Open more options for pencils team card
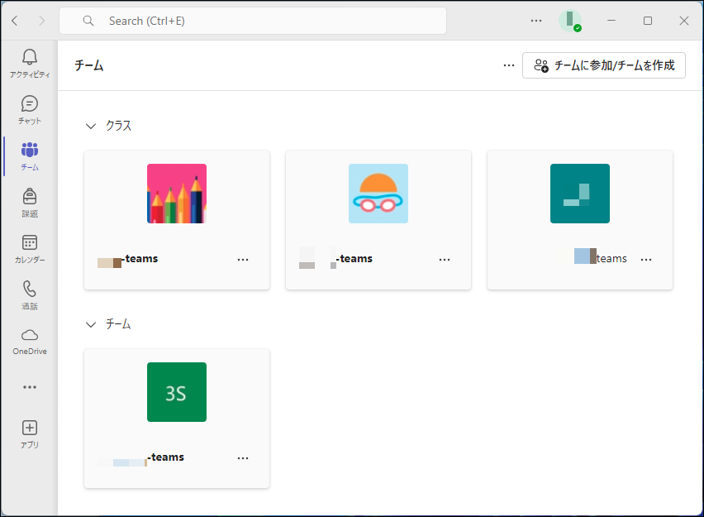 tap(243, 259)
